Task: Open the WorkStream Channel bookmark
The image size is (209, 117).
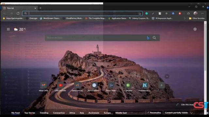Action: click(50, 18)
